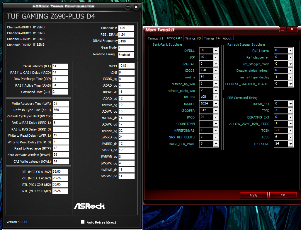Minimize the ASRock Timing Configurator window

click(x=127, y=7)
